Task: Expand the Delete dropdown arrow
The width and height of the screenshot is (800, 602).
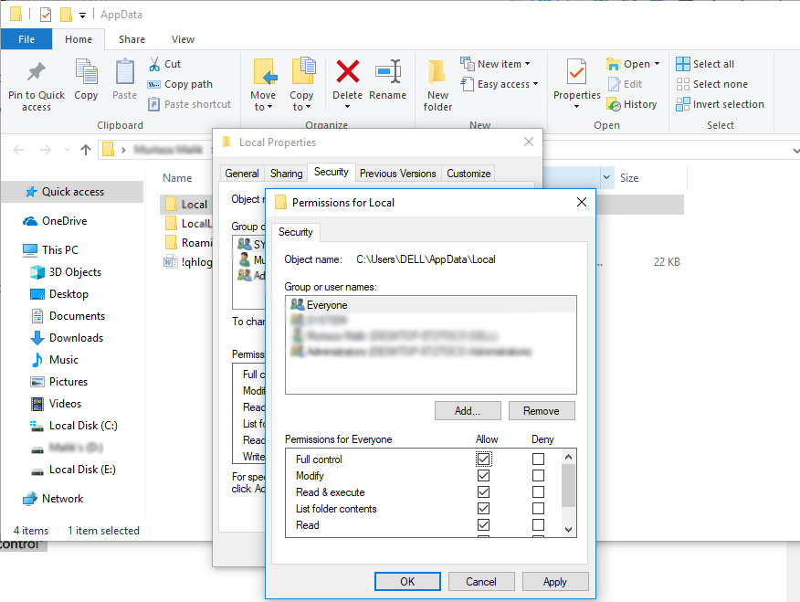Action: pyautogui.click(x=347, y=107)
